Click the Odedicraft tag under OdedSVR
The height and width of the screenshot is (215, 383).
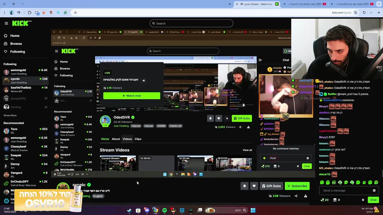[x=175, y=126]
